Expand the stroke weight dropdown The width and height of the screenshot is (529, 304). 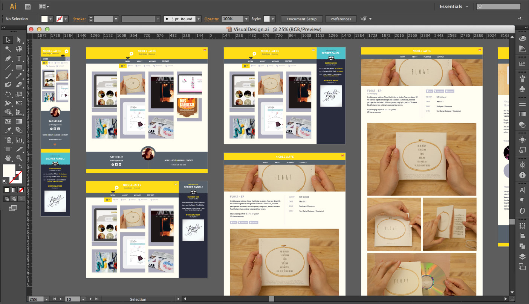tap(116, 19)
